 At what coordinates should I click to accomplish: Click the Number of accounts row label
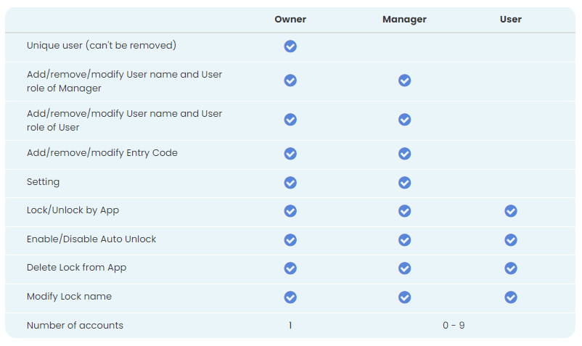pos(75,325)
